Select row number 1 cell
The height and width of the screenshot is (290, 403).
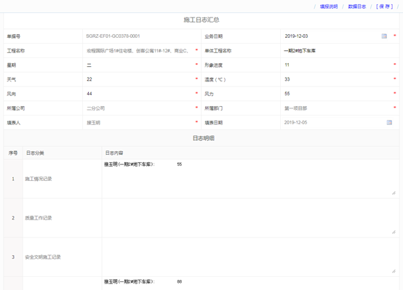pos(13,179)
